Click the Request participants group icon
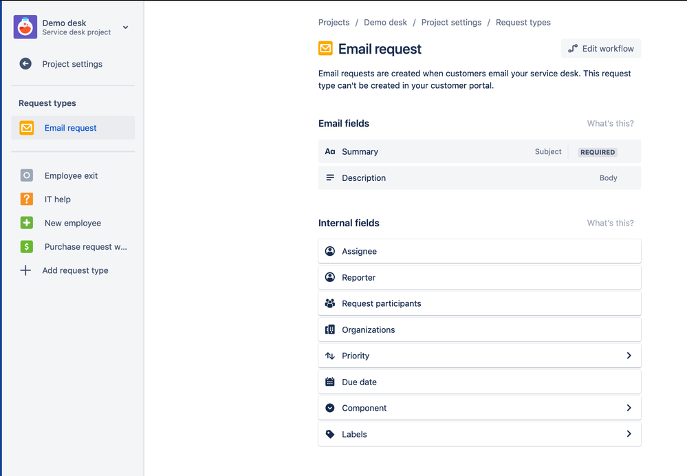 pos(330,303)
